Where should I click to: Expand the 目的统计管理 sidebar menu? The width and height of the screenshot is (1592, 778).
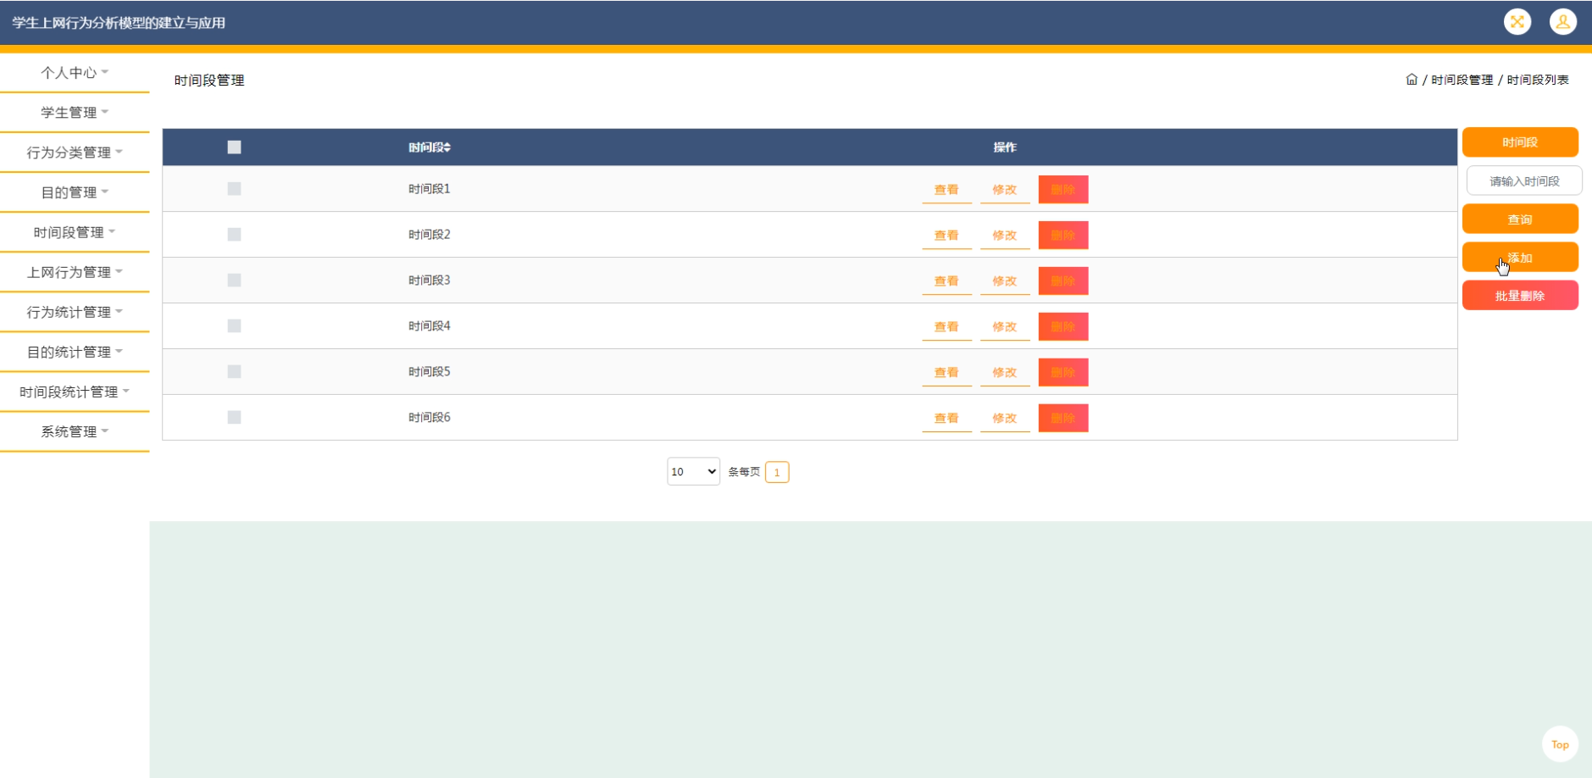click(x=75, y=352)
